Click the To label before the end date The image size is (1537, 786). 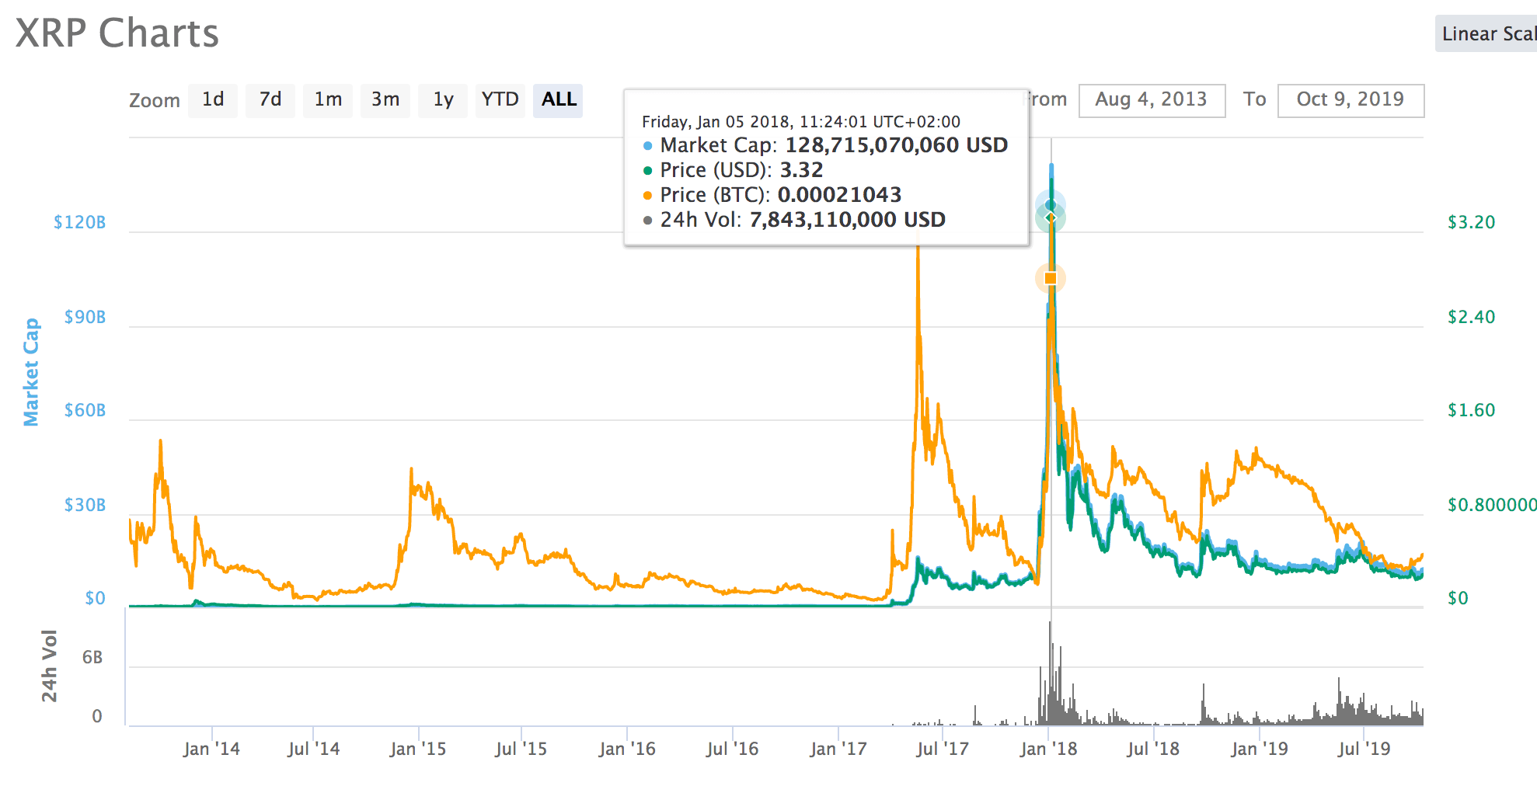(x=1254, y=99)
